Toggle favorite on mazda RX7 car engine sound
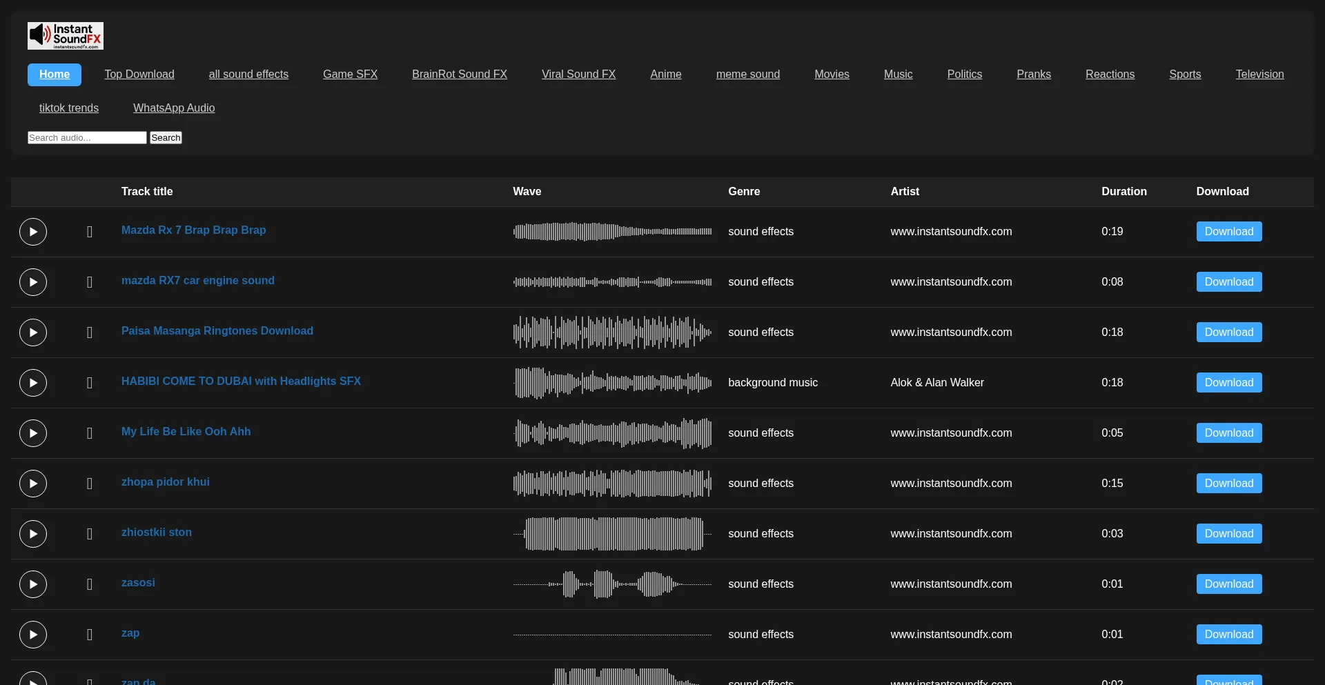1325x685 pixels. [x=89, y=282]
